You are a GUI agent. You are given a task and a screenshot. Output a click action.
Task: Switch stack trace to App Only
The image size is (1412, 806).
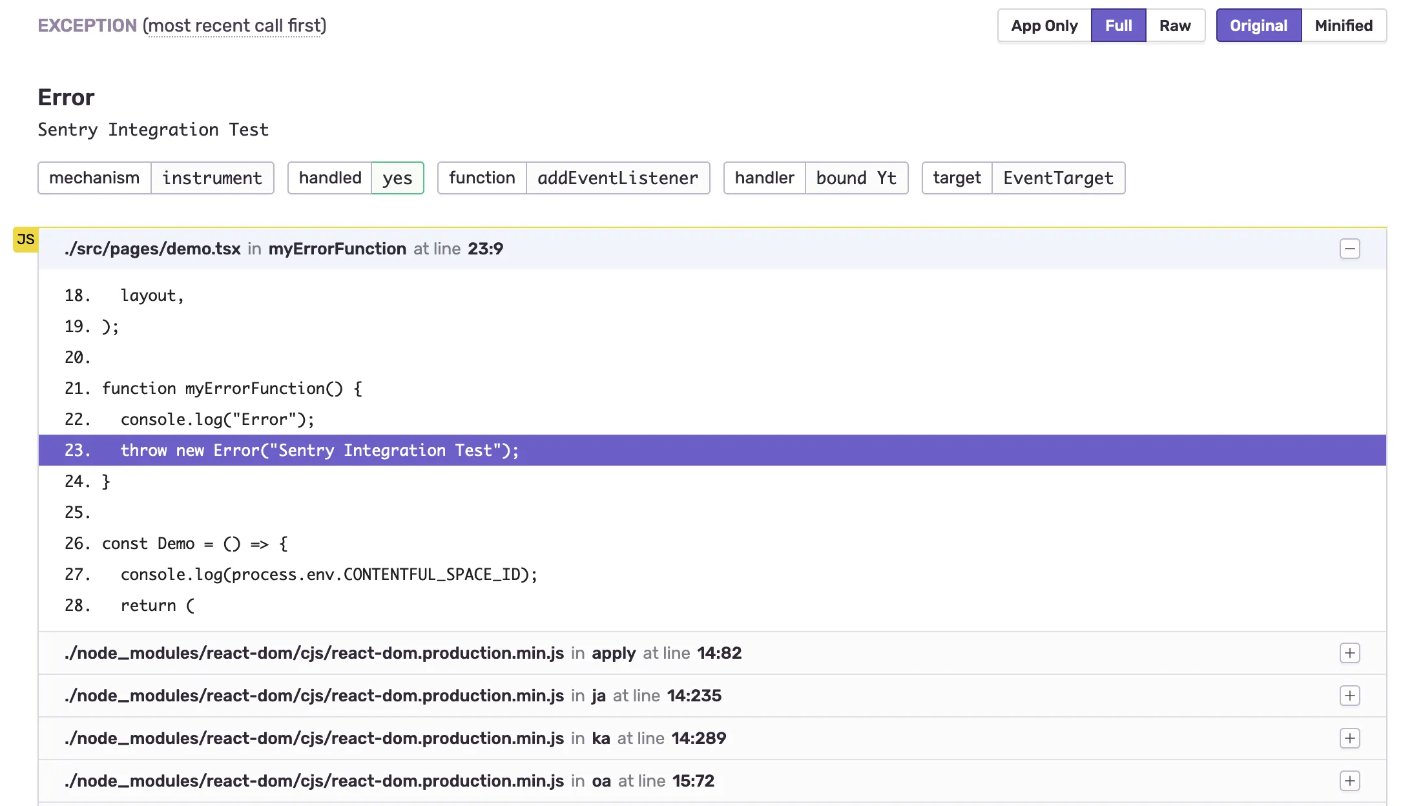(1044, 26)
